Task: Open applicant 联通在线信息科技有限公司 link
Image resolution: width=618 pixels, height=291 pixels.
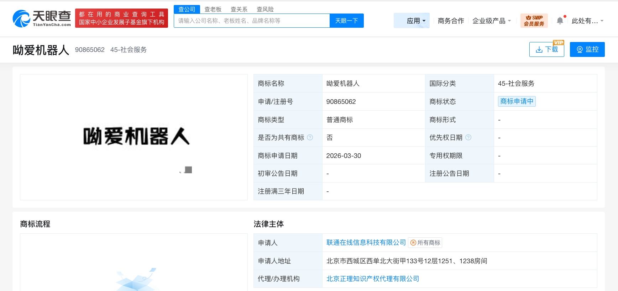Action: tap(366, 243)
